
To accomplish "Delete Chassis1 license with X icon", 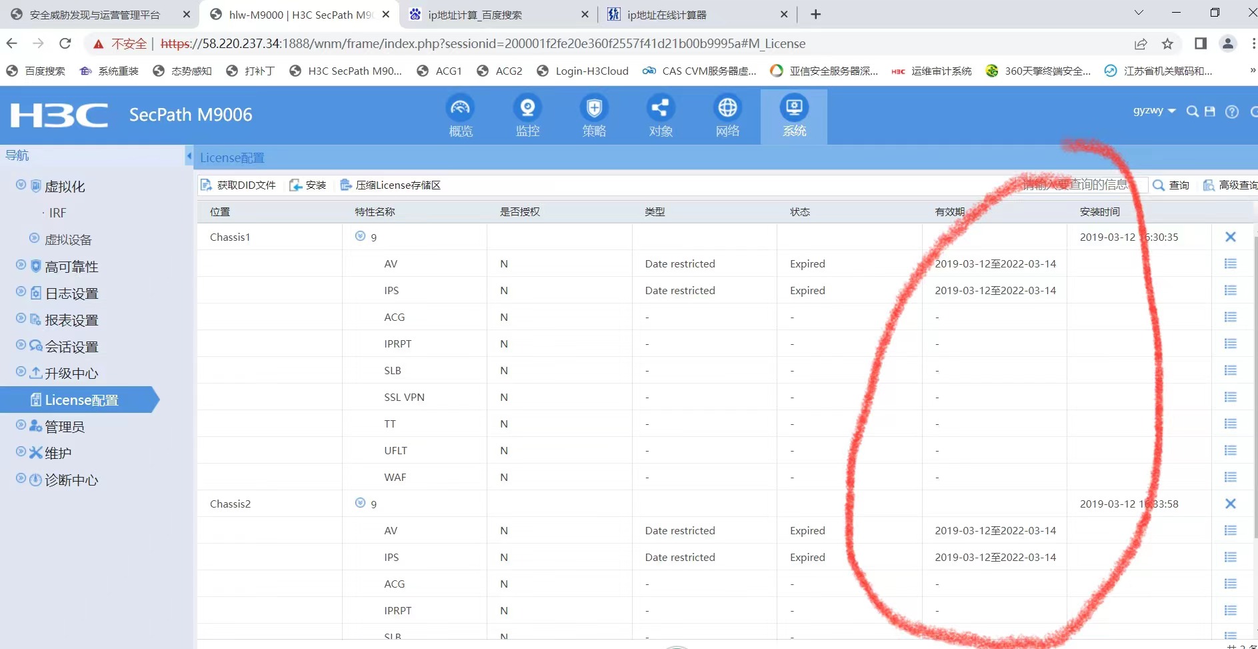I will [x=1230, y=237].
